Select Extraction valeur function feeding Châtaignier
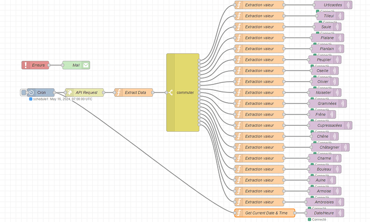 260,147
